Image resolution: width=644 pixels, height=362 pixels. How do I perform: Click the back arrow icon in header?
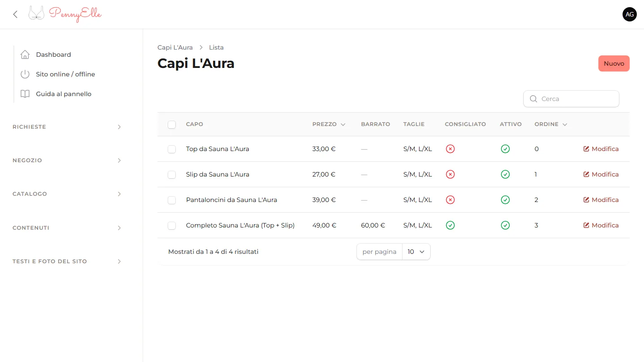point(15,14)
